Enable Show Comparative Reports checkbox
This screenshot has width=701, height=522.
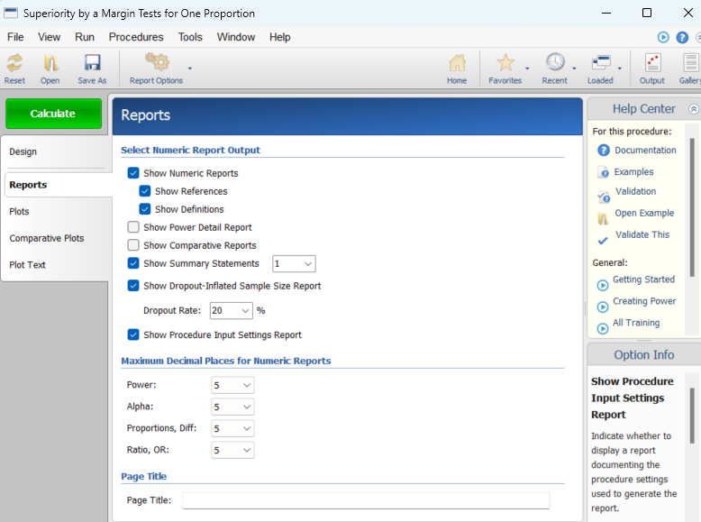[x=133, y=245]
